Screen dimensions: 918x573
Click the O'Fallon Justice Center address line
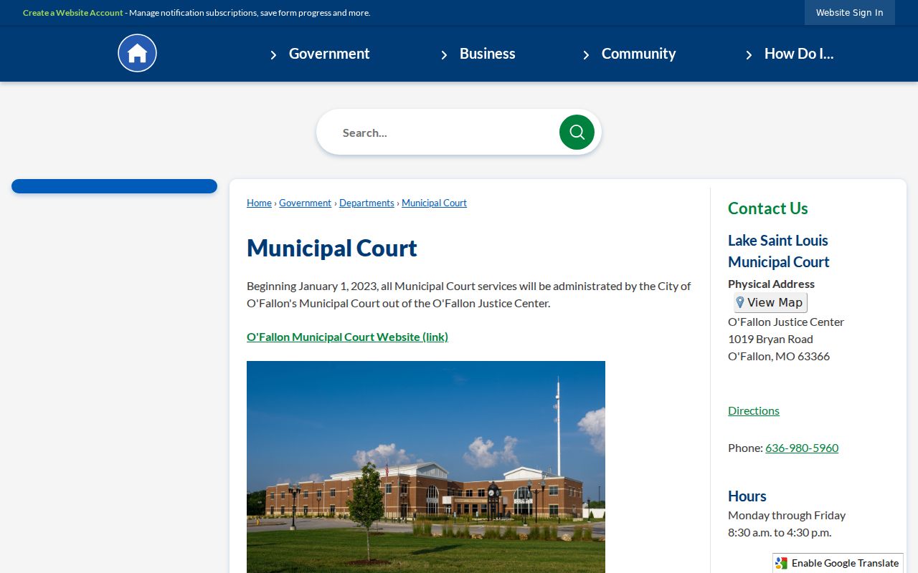786,322
